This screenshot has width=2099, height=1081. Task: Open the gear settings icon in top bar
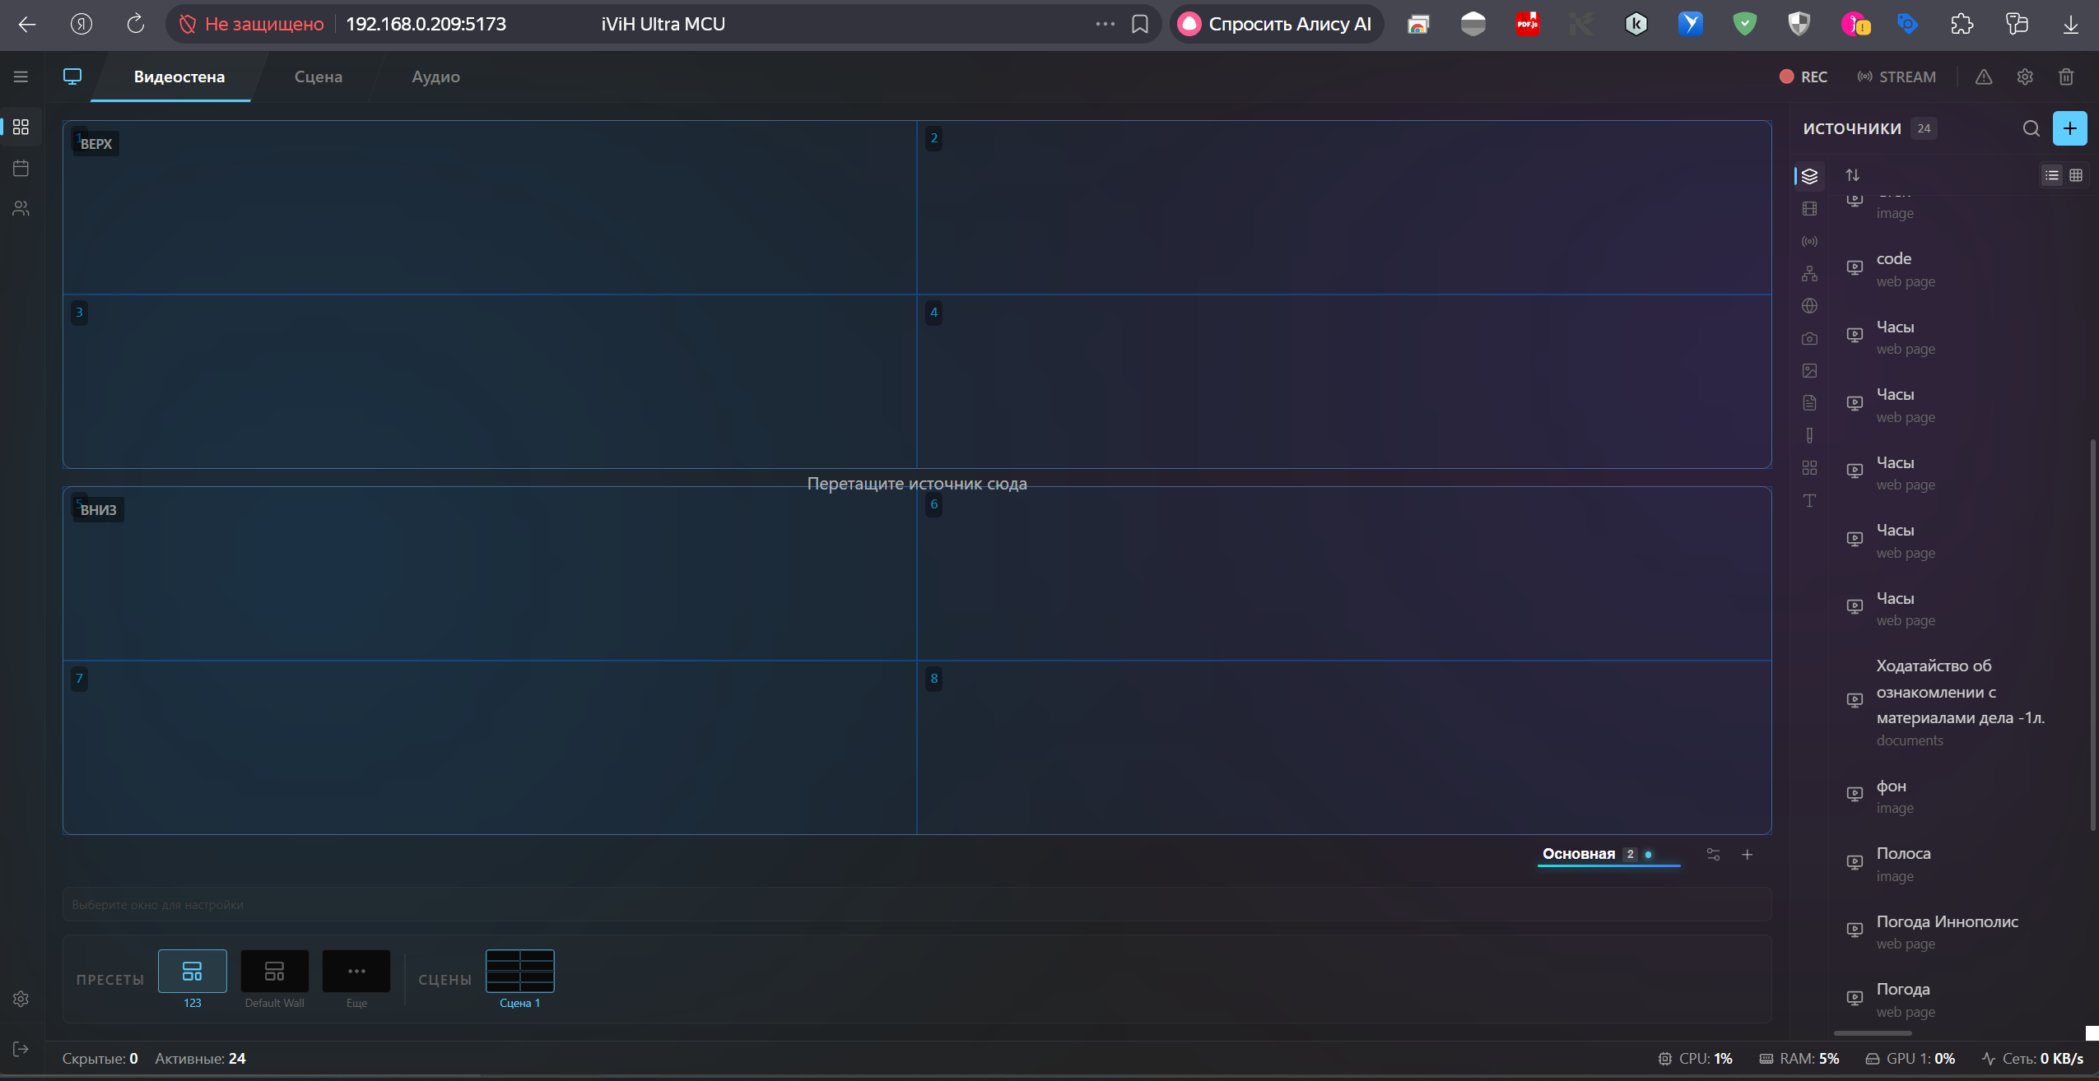2025,77
